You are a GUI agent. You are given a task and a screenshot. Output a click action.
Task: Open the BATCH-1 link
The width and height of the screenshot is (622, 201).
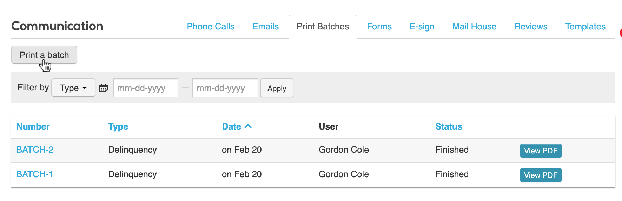point(34,174)
